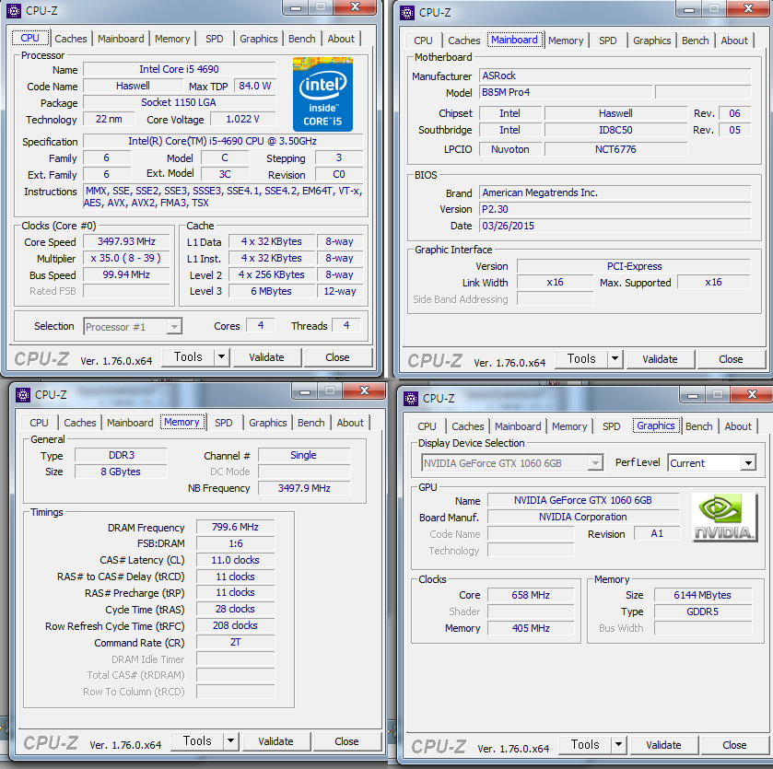The height and width of the screenshot is (769, 773).
Task: Click the Close button in the CPU window footer
Action: (x=338, y=357)
